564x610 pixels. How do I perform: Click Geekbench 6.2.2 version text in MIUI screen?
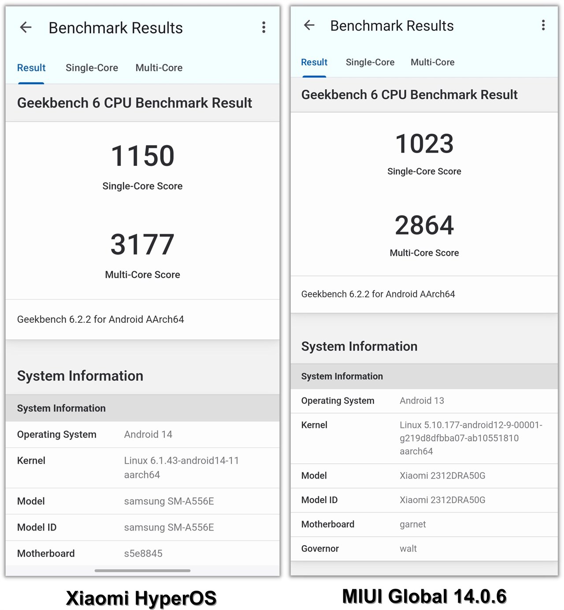(378, 294)
